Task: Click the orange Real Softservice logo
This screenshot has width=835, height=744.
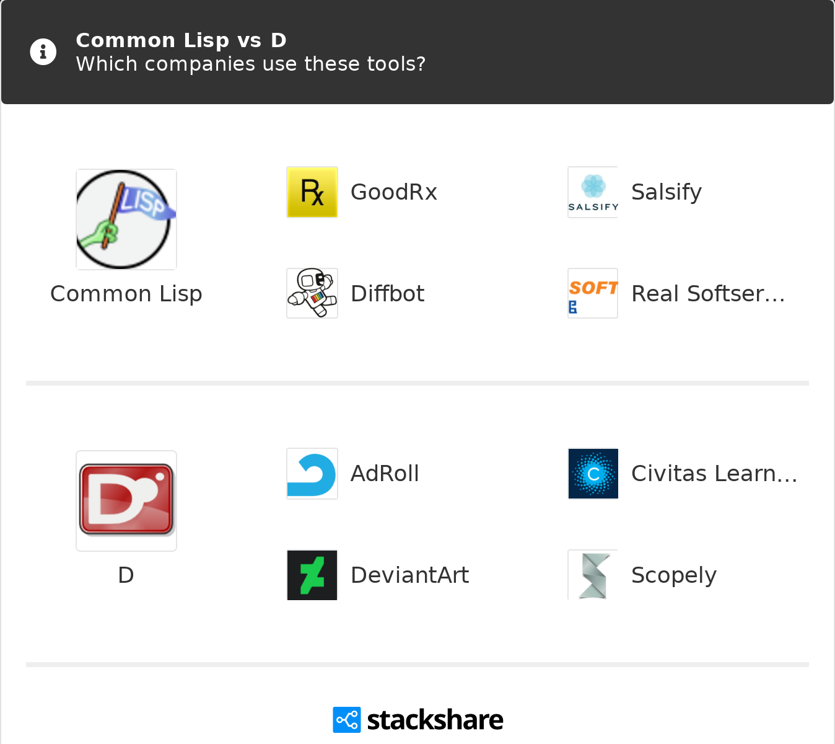Action: tap(593, 293)
